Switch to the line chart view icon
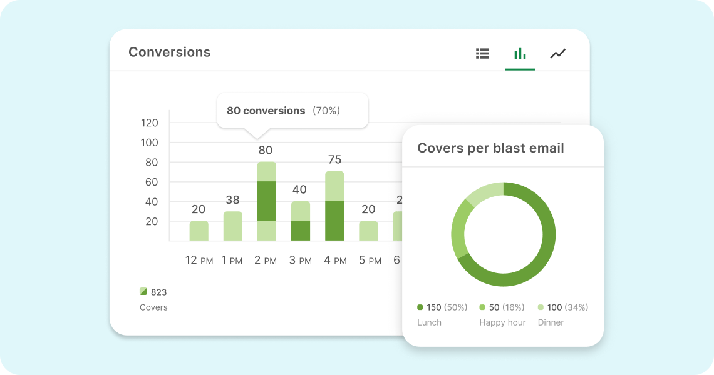 tap(557, 54)
